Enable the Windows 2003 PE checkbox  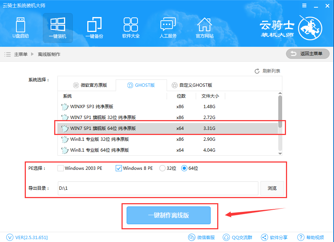(60, 168)
